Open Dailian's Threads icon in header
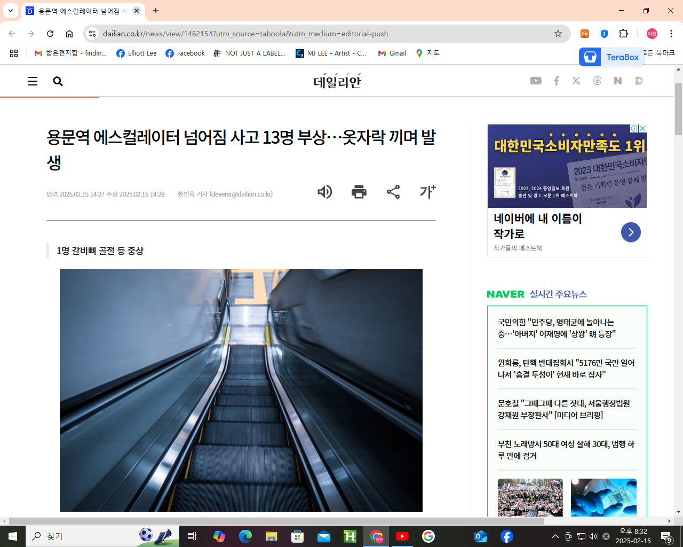Viewport: 683px width, 547px height. 597,81
